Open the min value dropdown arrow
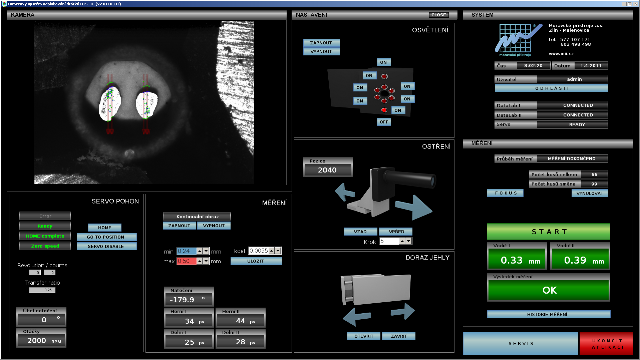This screenshot has width=640, height=360. tap(206, 251)
